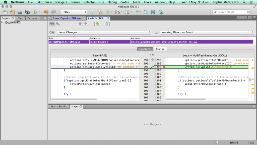Screen dimensions: 257x145
Task: Toggle list view layout in the diff toolbar
Action: point(57,23)
